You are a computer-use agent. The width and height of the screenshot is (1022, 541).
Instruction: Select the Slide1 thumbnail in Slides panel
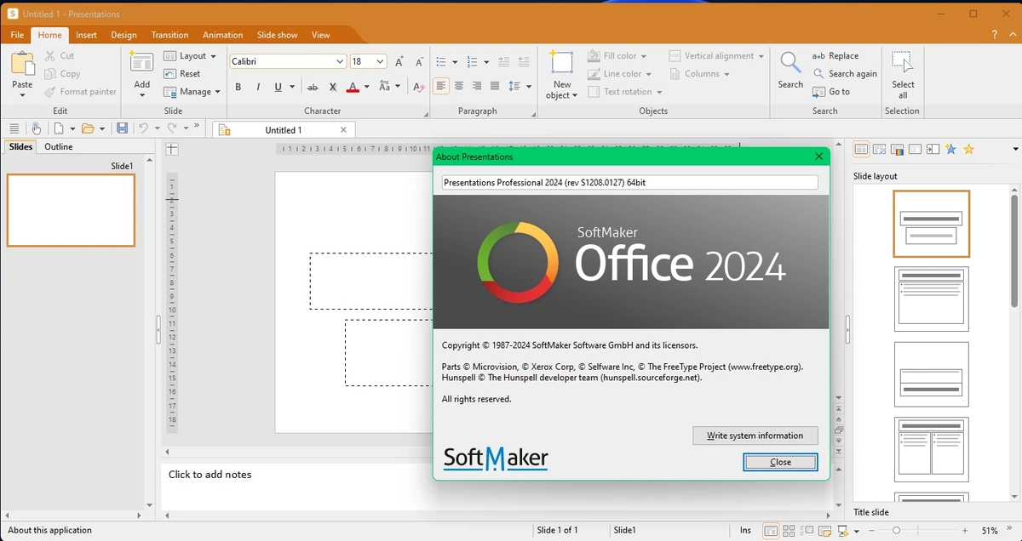(x=71, y=210)
